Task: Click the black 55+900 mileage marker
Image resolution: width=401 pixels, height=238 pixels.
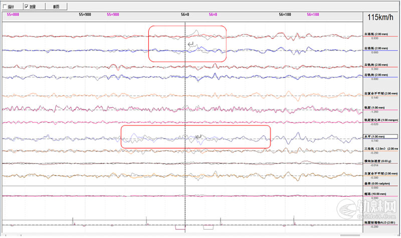Action: [x=85, y=14]
